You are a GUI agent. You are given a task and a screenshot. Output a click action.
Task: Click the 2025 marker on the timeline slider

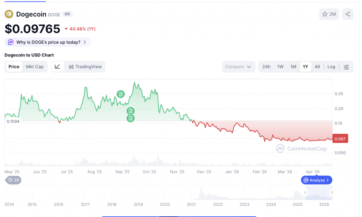pos(297,204)
